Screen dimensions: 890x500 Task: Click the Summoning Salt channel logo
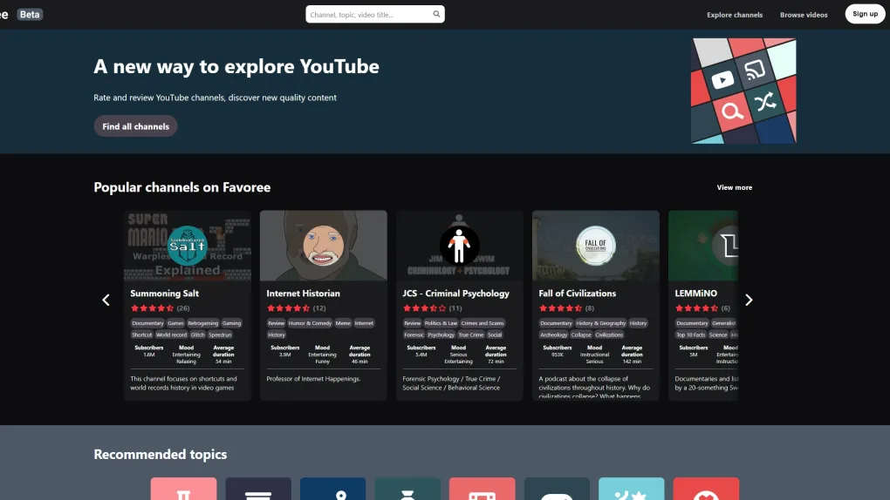coord(187,245)
